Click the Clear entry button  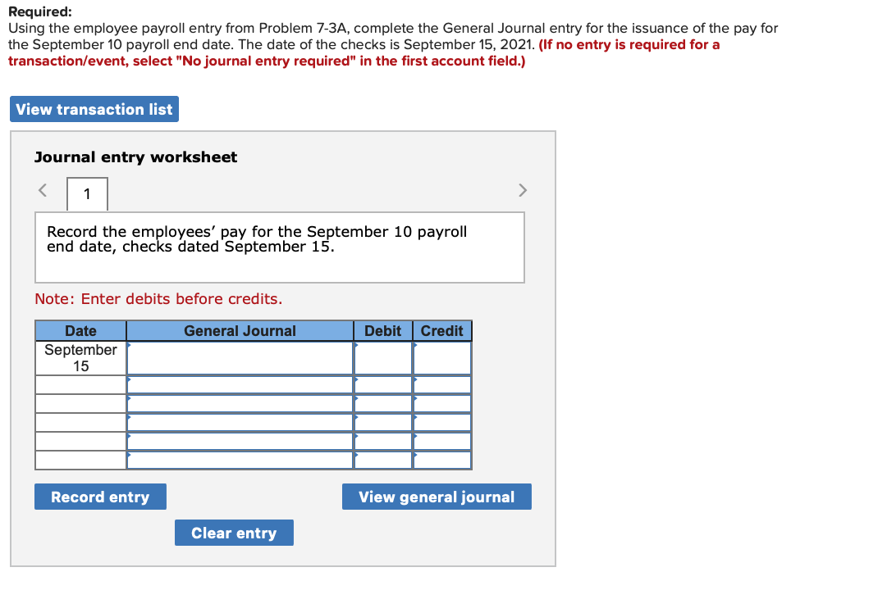click(234, 533)
